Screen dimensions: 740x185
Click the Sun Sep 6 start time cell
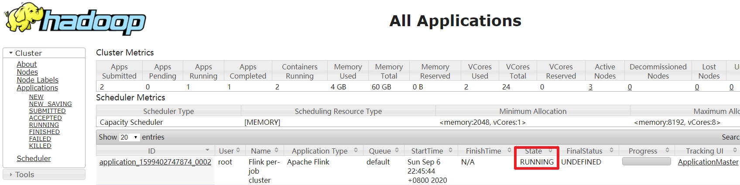click(x=427, y=171)
